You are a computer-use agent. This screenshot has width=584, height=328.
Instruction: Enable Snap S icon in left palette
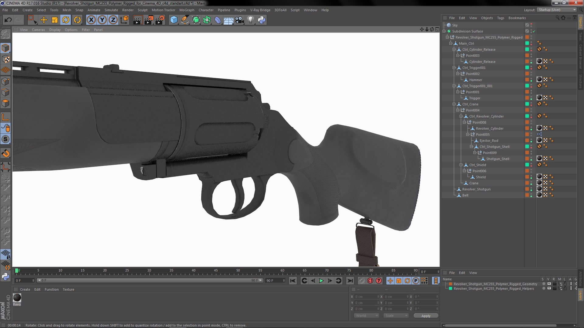tap(5, 139)
